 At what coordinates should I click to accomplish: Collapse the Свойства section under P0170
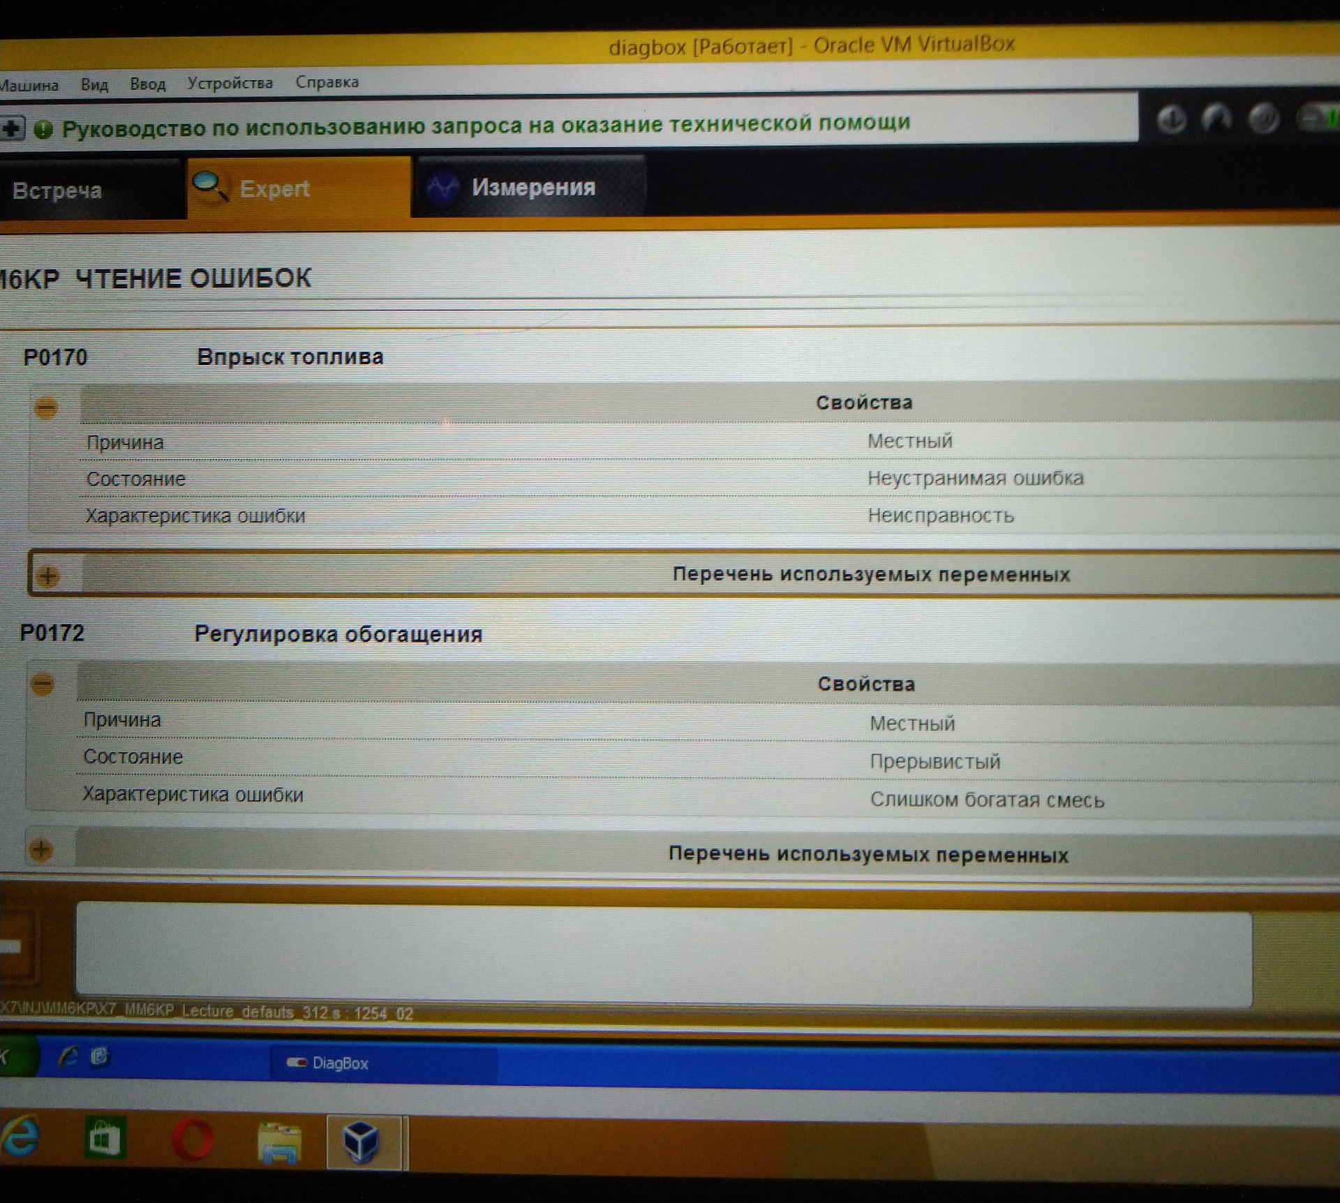tap(46, 408)
